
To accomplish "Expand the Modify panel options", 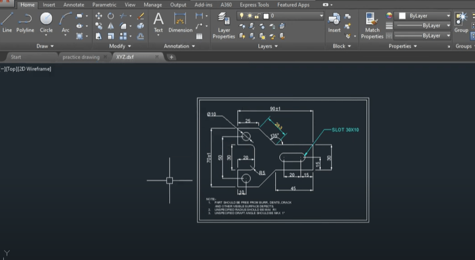I will pos(120,46).
